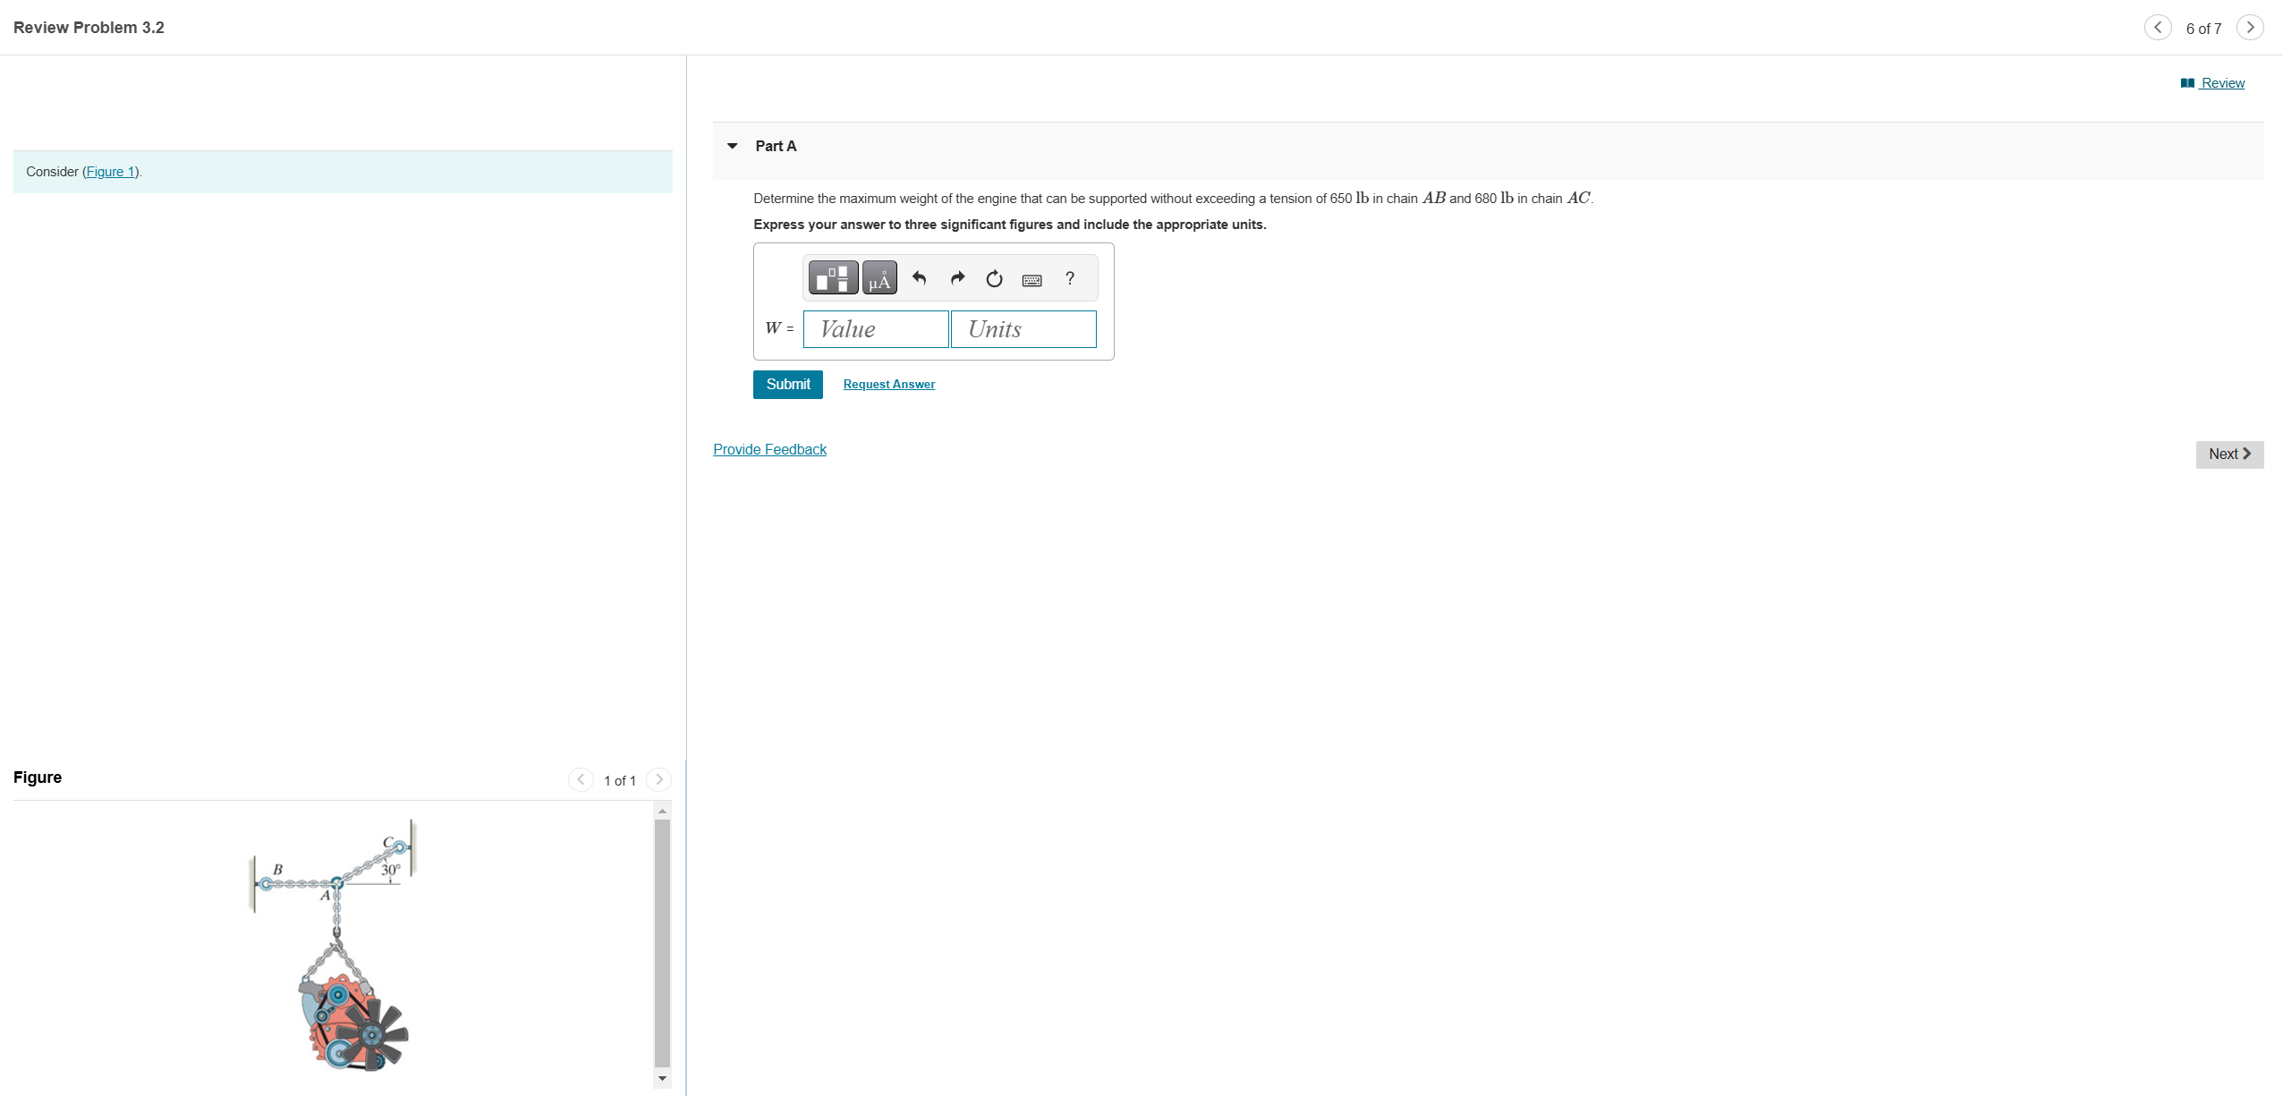This screenshot has height=1096, width=2283.
Task: Click the Request Answer link
Action: (888, 385)
